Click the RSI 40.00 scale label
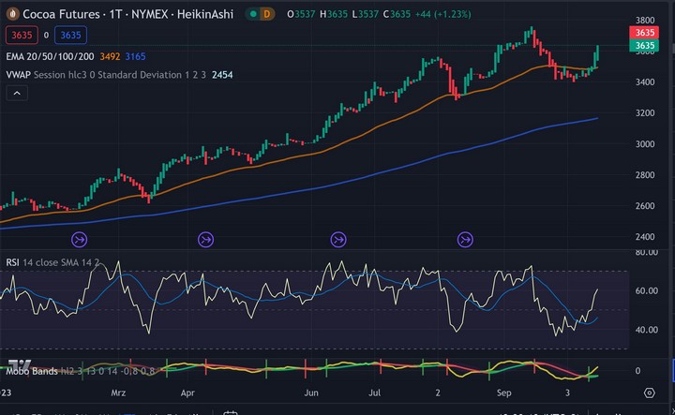The height and width of the screenshot is (415, 675). point(647,330)
